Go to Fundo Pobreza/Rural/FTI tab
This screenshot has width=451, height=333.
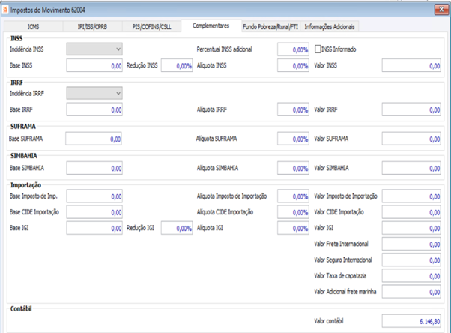pyautogui.click(x=270, y=27)
